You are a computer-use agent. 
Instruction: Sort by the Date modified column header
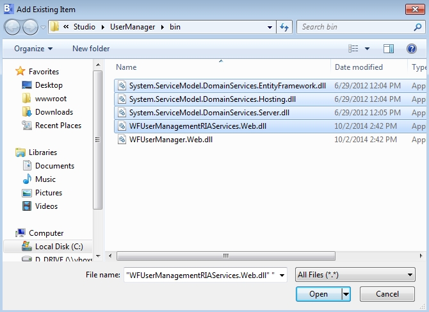coord(359,67)
